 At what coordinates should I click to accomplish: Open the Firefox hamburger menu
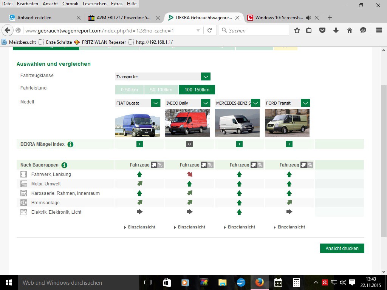[x=379, y=30]
